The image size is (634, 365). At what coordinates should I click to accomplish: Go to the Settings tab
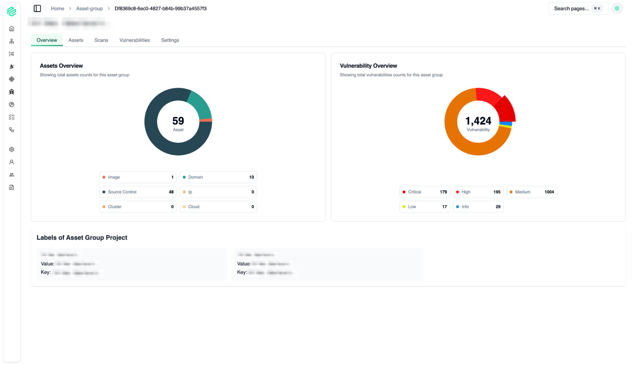(170, 40)
